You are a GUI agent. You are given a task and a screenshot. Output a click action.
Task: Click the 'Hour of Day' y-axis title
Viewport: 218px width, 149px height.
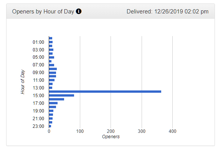(x=23, y=82)
